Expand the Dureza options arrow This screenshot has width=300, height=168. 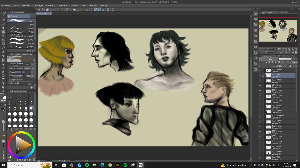[x=32, y=72]
